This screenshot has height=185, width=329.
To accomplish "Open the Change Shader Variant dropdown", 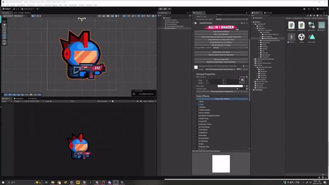I will click(230, 48).
